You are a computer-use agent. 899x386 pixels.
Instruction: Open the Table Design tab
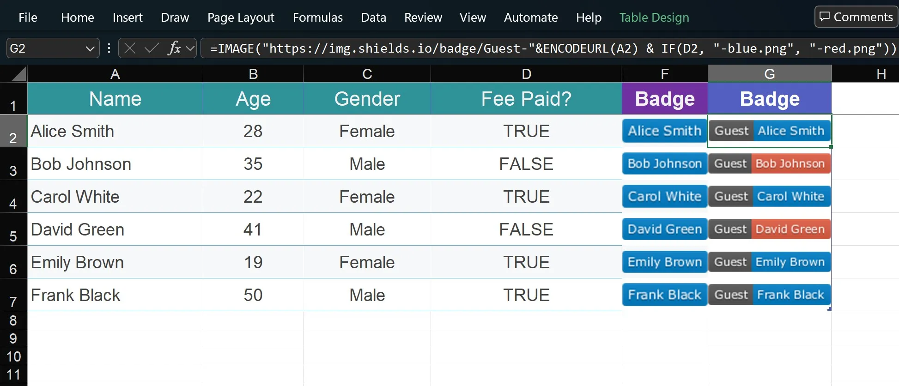tap(654, 18)
